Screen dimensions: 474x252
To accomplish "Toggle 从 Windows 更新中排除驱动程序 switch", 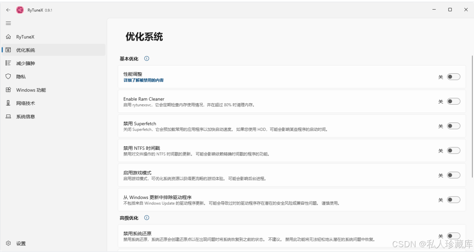I will tap(454, 200).
